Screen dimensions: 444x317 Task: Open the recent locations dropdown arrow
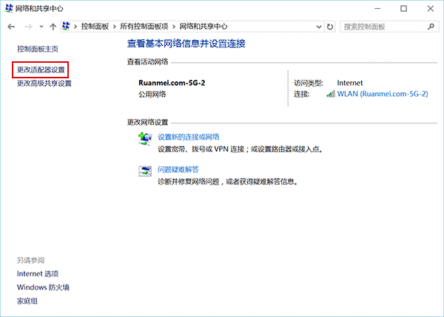[41, 27]
